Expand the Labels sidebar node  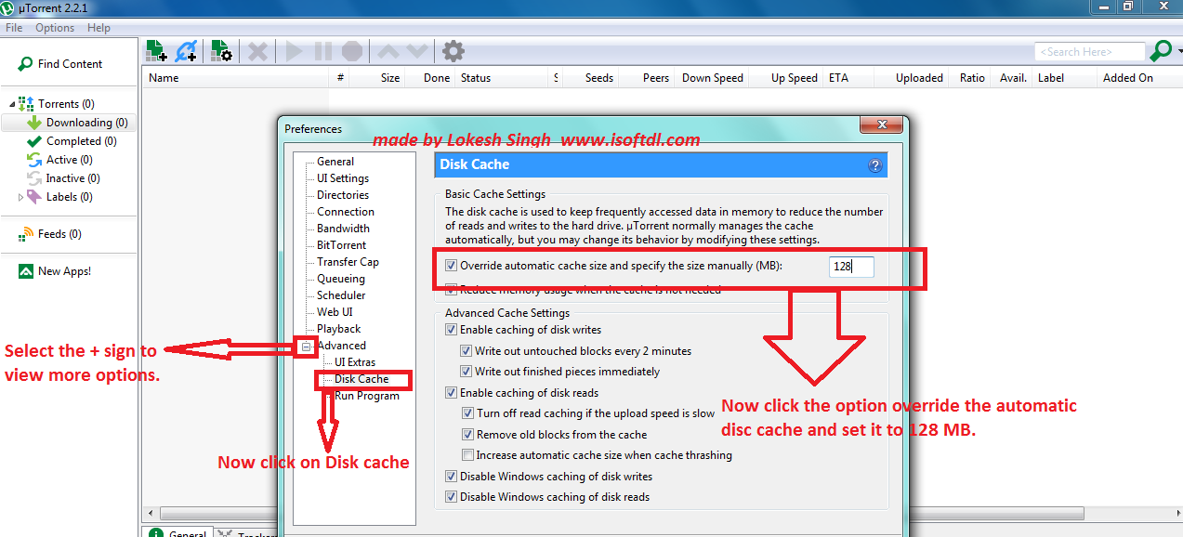coord(21,197)
